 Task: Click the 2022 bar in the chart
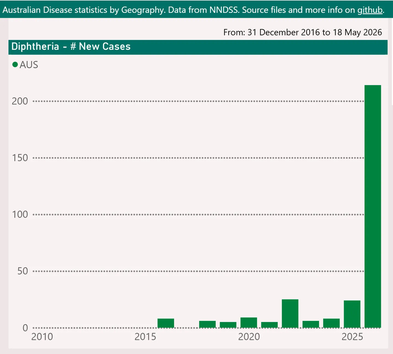click(290, 314)
